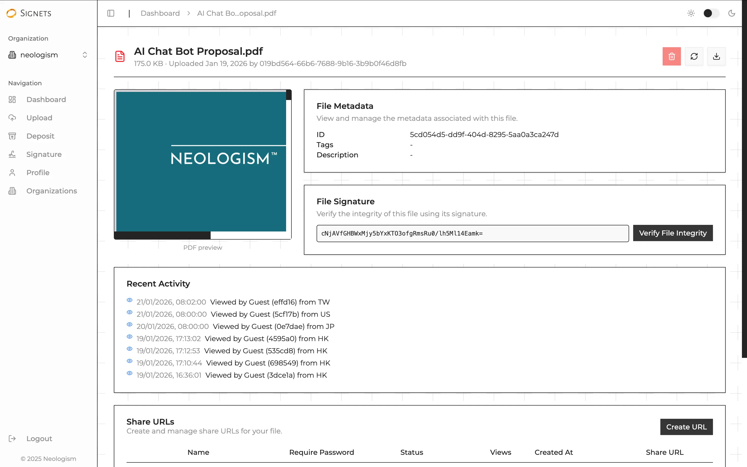Viewport: 747px width, 467px height.
Task: Click the red delete file trash icon
Action: click(x=671, y=57)
